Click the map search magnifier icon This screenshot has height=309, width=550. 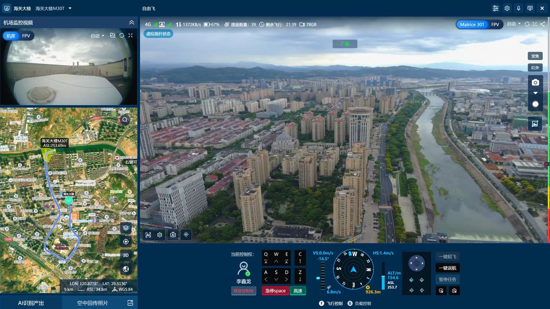[125, 120]
